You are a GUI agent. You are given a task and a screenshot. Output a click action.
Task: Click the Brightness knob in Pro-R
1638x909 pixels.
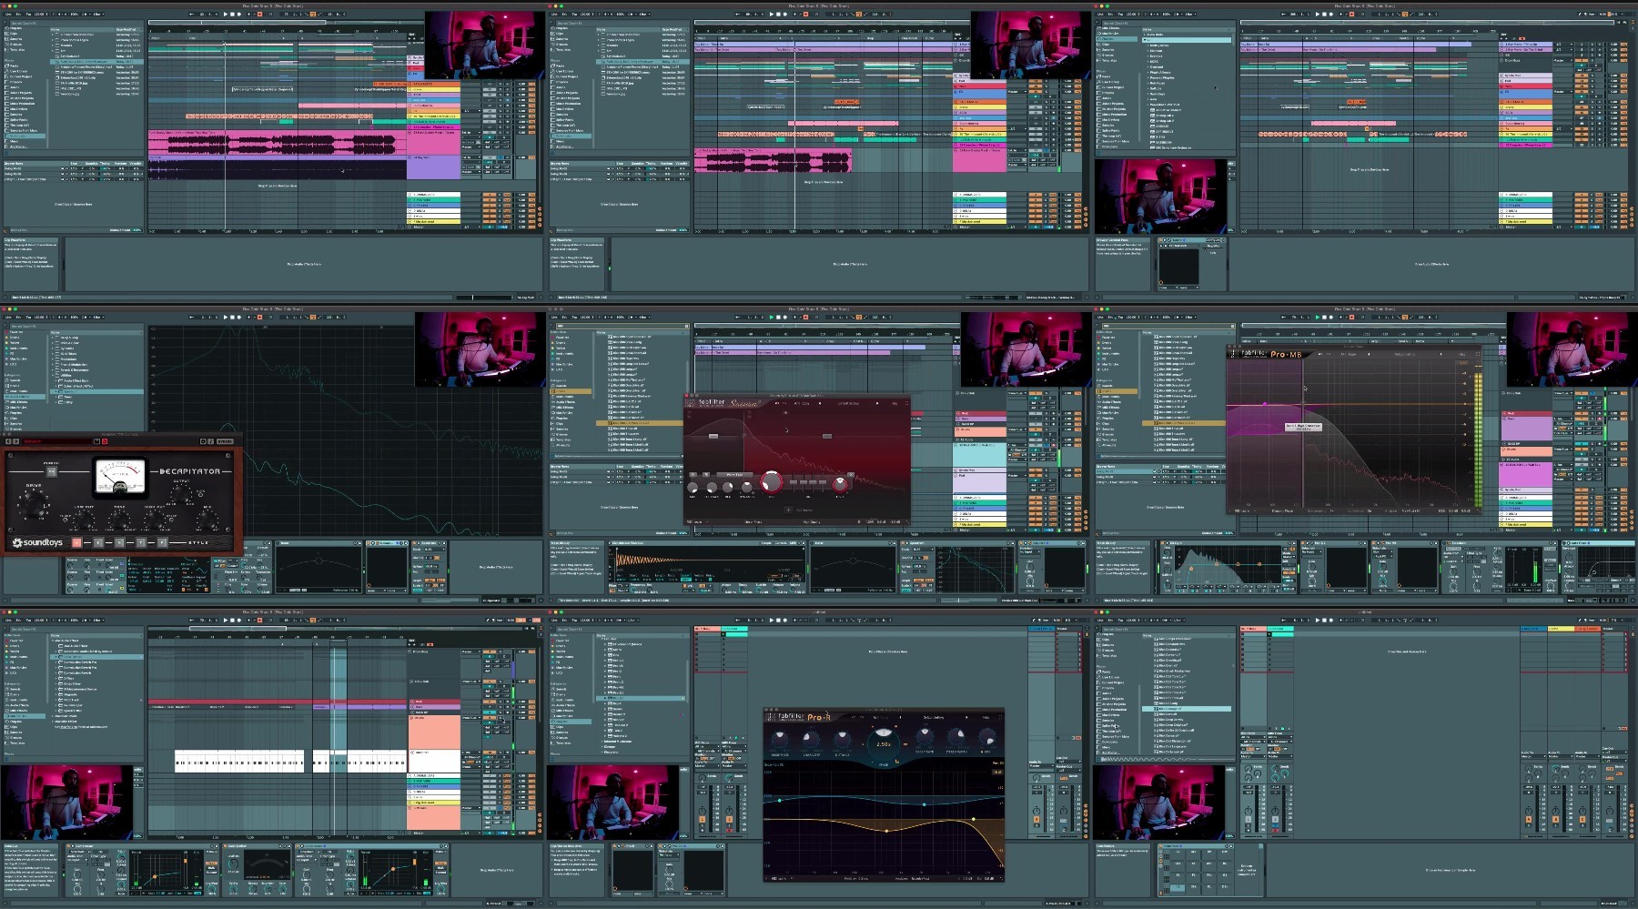click(x=780, y=739)
